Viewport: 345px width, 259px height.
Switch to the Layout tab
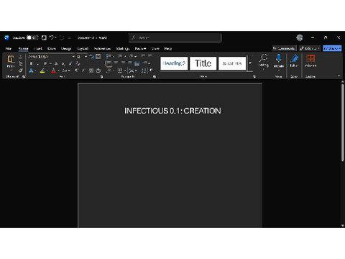[x=83, y=48]
